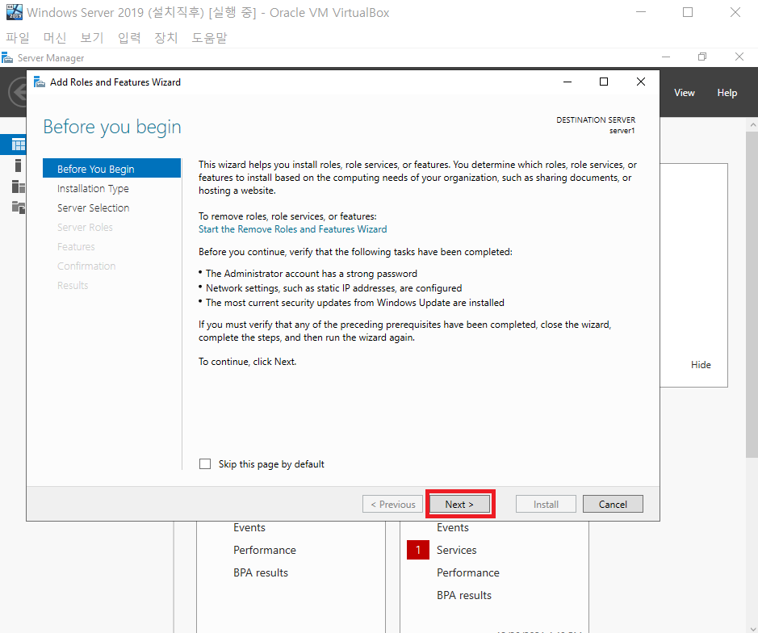The width and height of the screenshot is (758, 633).
Task: Open VirtualBox 보기 menu
Action: (x=92, y=37)
